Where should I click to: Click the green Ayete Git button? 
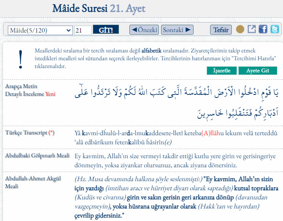(258, 71)
